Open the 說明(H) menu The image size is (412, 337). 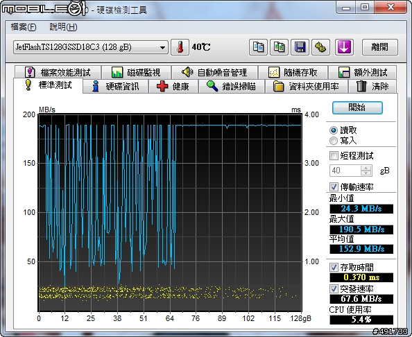point(63,27)
